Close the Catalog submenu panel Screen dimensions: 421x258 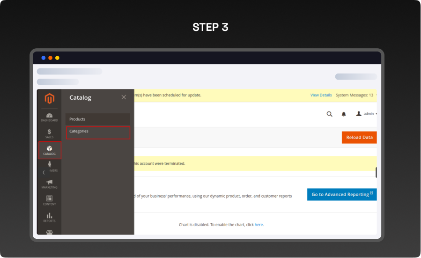(x=124, y=97)
